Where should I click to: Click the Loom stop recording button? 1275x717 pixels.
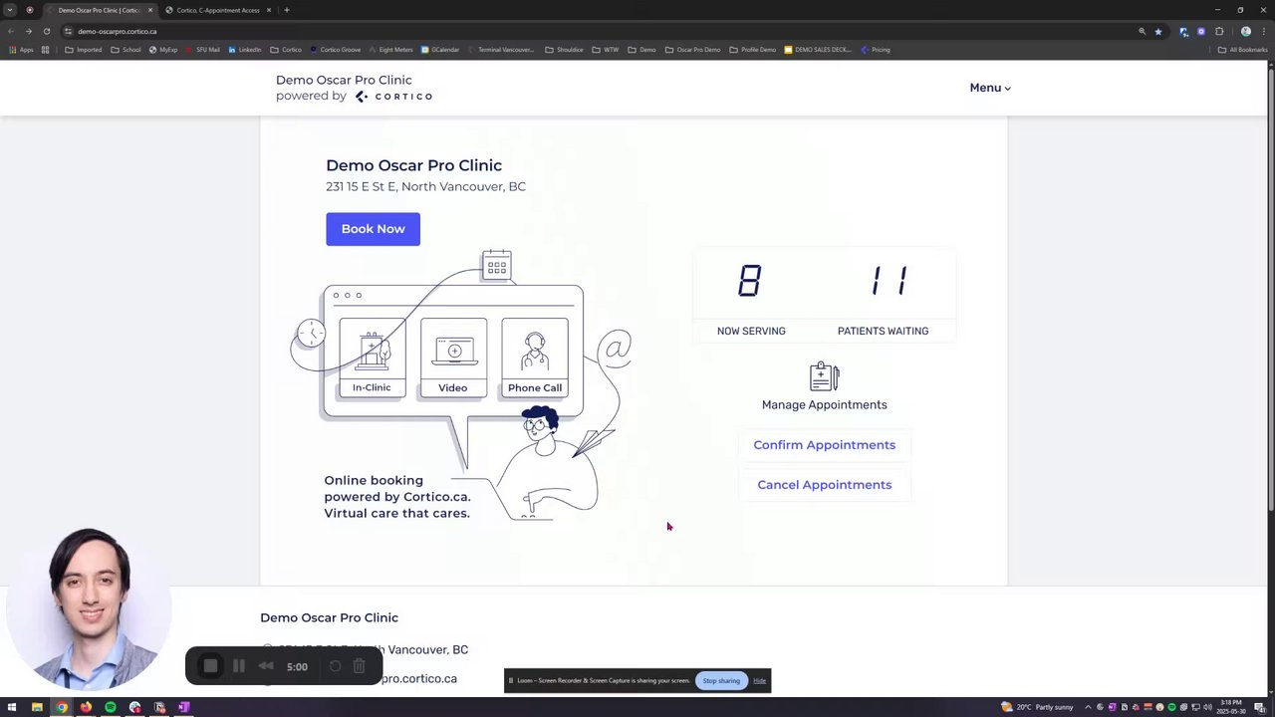pos(210,666)
